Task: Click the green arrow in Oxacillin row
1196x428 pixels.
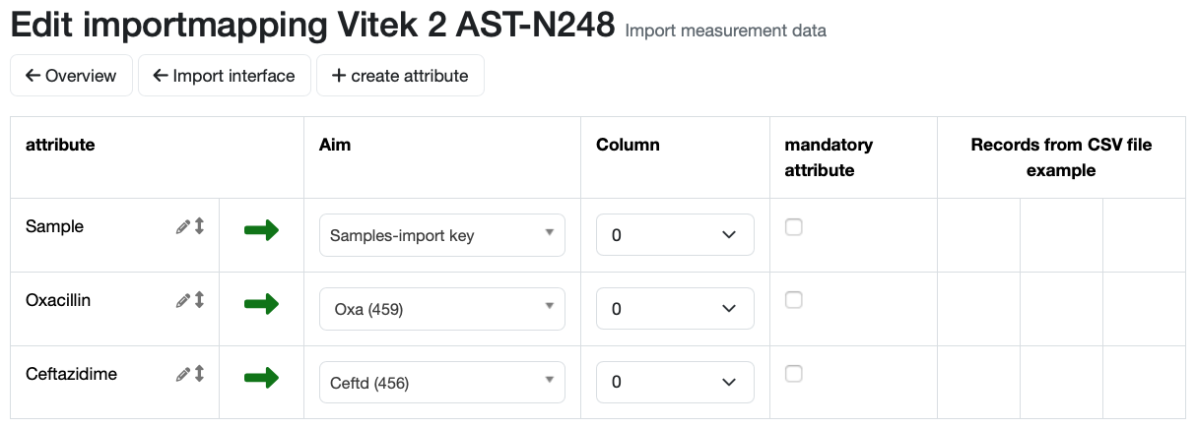Action: click(x=261, y=304)
